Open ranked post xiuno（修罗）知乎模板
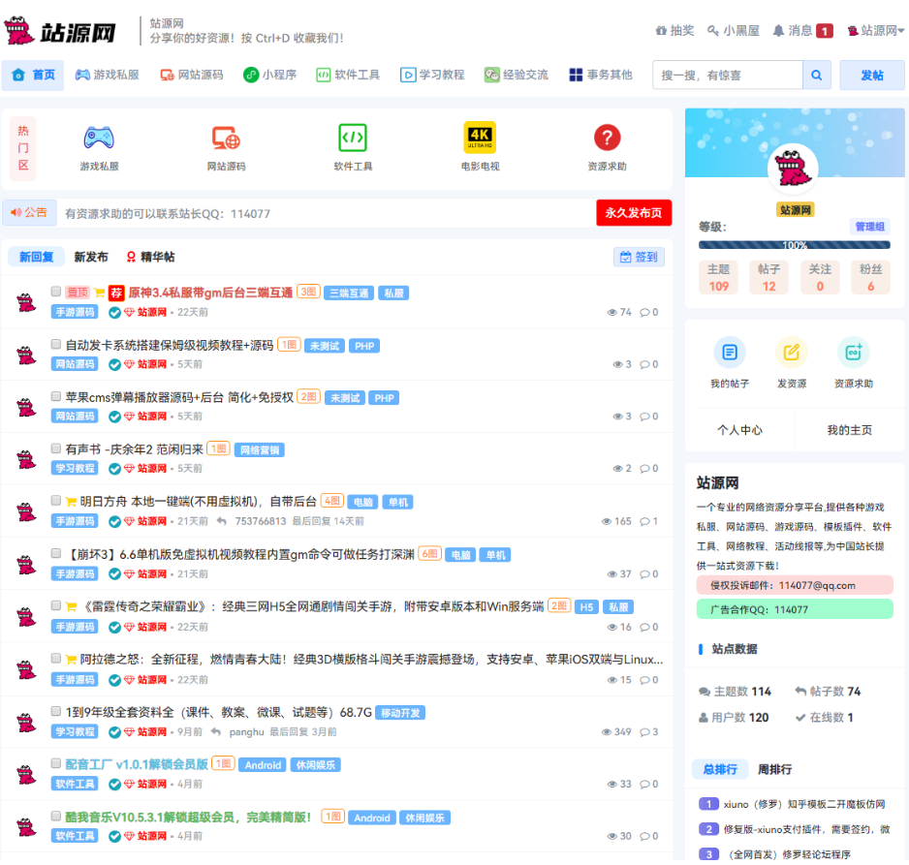 coord(804,804)
